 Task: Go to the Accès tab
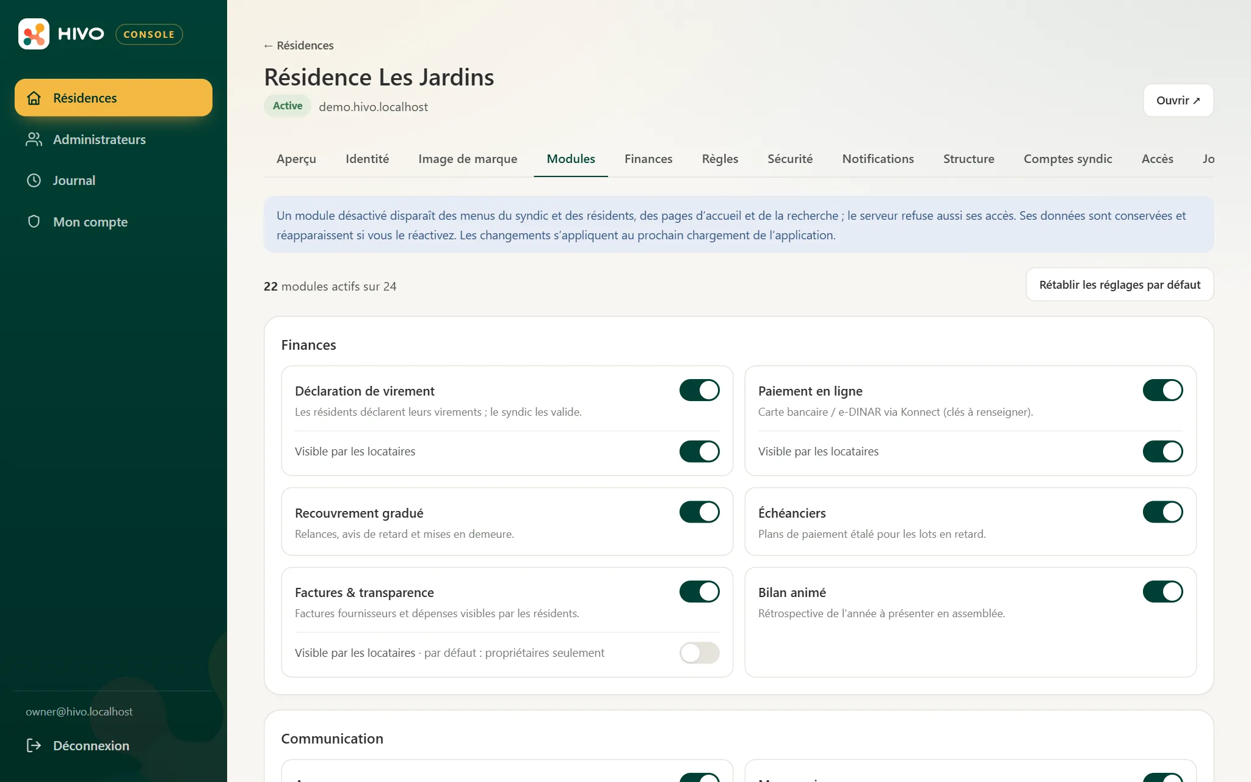pos(1157,159)
